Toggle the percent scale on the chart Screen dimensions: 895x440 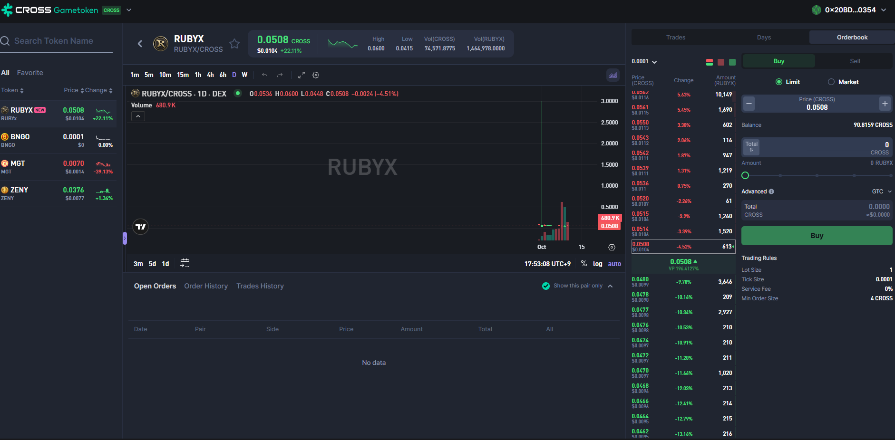click(584, 264)
